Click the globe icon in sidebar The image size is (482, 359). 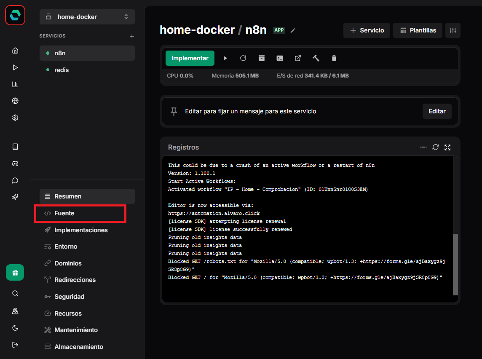pos(15,101)
